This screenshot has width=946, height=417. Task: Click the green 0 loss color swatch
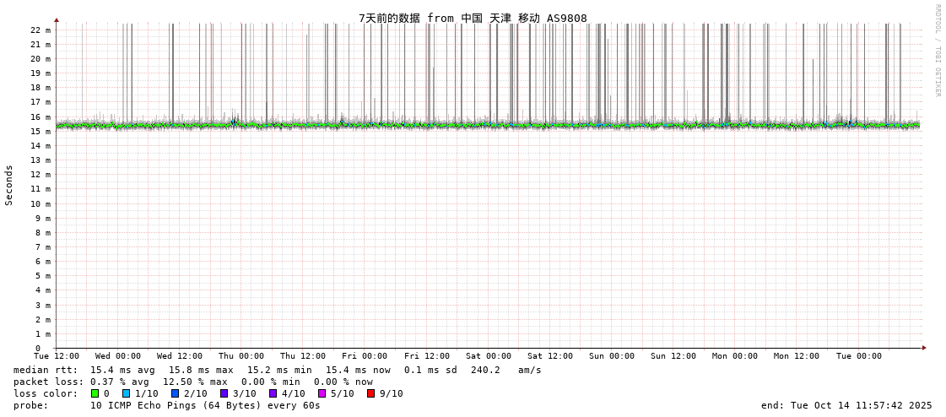tap(95, 393)
